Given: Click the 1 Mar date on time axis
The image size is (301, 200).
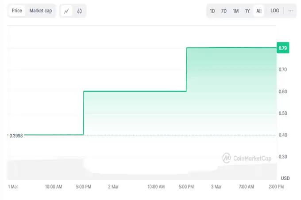Looking at the screenshot, I should (x=12, y=187).
